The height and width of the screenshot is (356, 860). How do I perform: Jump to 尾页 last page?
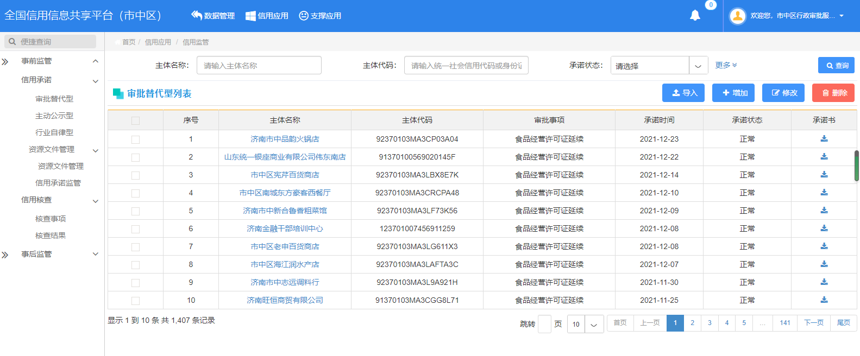pyautogui.click(x=844, y=323)
